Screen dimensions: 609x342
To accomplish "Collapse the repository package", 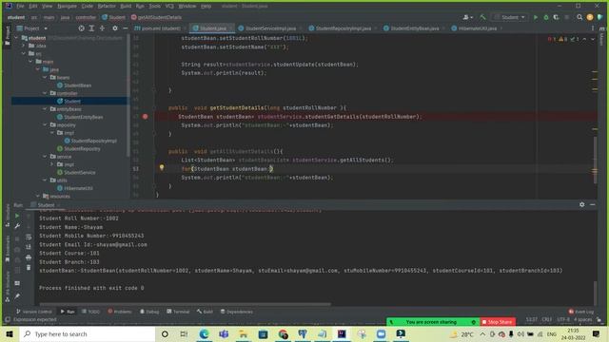I will pos(45,124).
